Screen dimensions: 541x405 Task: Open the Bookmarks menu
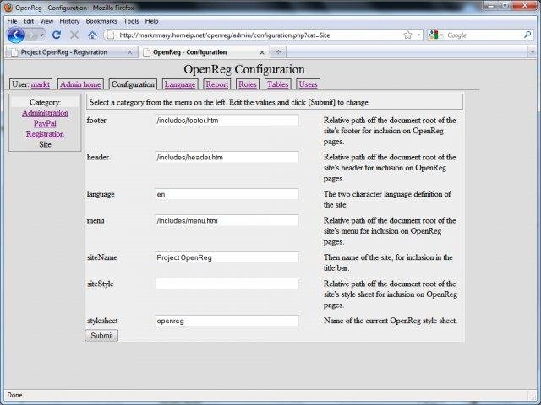coord(101,21)
